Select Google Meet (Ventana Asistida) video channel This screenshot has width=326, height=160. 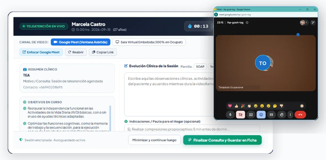(x=80, y=42)
